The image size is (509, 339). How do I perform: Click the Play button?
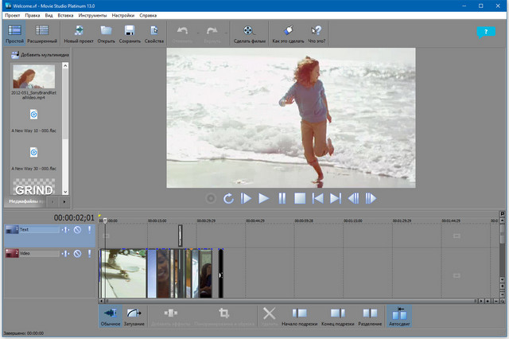tap(263, 198)
